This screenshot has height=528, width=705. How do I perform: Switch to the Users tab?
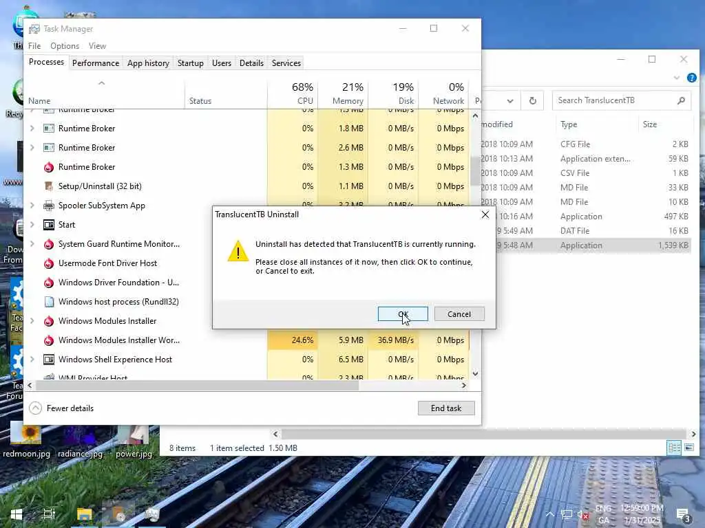pyautogui.click(x=222, y=63)
